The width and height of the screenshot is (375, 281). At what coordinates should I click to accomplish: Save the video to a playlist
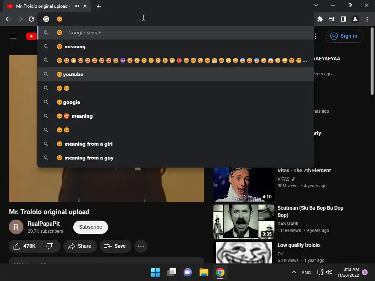115,246
